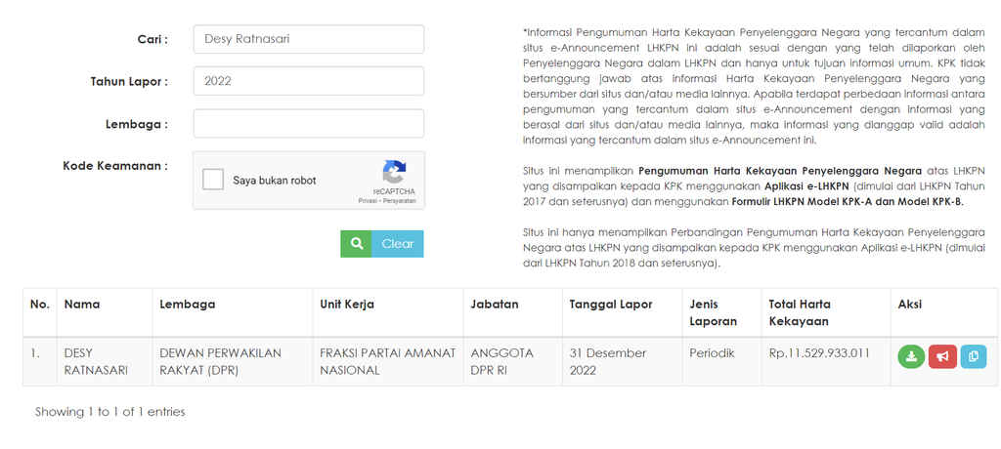The image size is (1001, 449).
Task: Click the green download icon in Aksi column
Action: (911, 356)
